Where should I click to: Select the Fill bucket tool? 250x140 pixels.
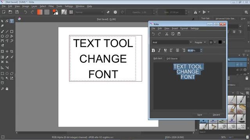(7, 62)
